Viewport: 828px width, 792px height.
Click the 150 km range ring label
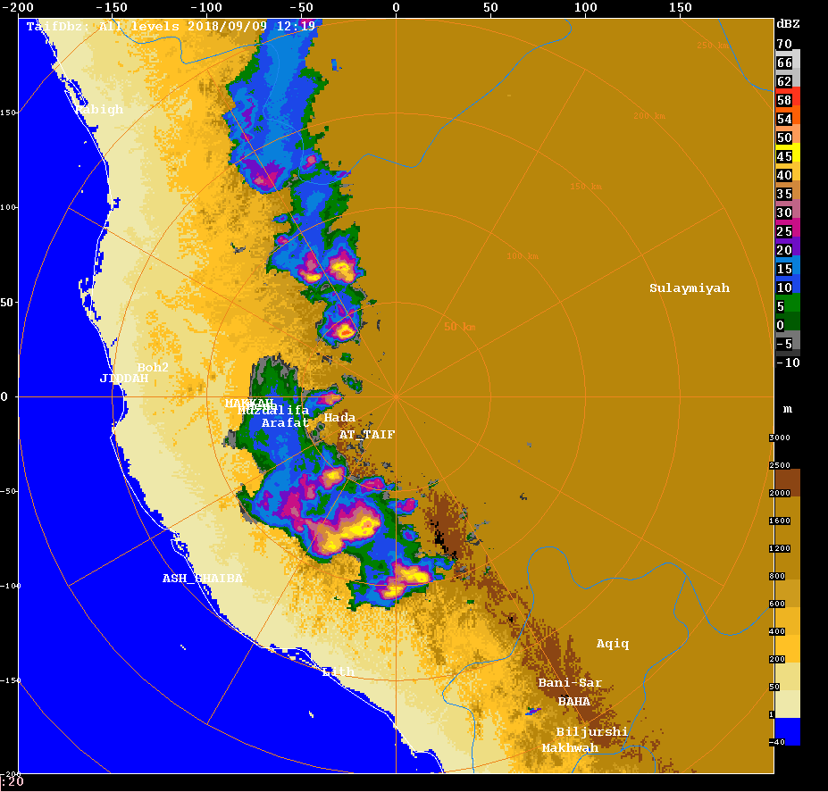click(586, 187)
